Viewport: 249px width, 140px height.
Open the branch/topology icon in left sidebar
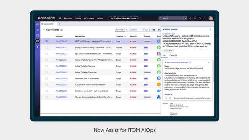[37, 47]
